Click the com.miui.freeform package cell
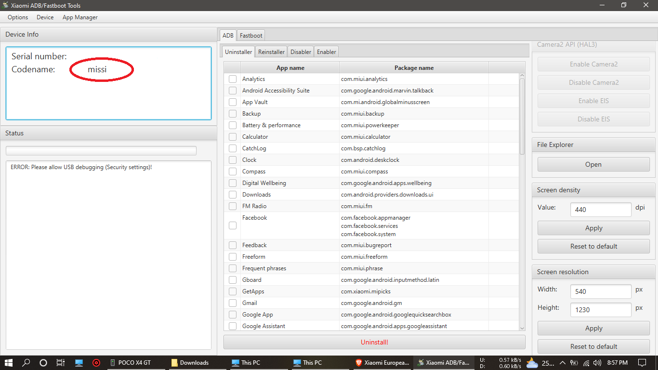This screenshot has height=370, width=658. (x=414, y=257)
